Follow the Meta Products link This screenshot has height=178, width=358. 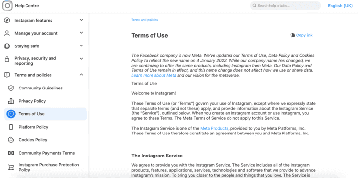[x=214, y=128]
